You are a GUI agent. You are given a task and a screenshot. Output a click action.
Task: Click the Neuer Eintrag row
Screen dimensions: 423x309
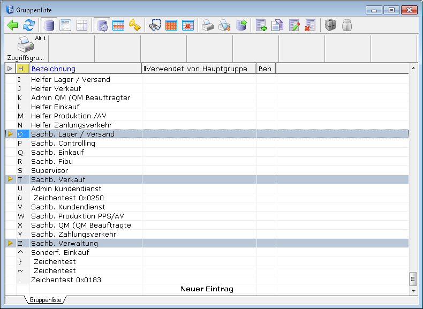tap(207, 289)
